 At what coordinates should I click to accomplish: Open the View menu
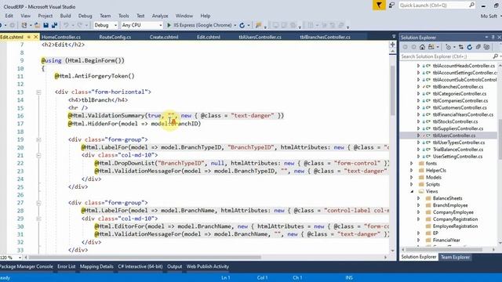pyautogui.click(x=26, y=16)
